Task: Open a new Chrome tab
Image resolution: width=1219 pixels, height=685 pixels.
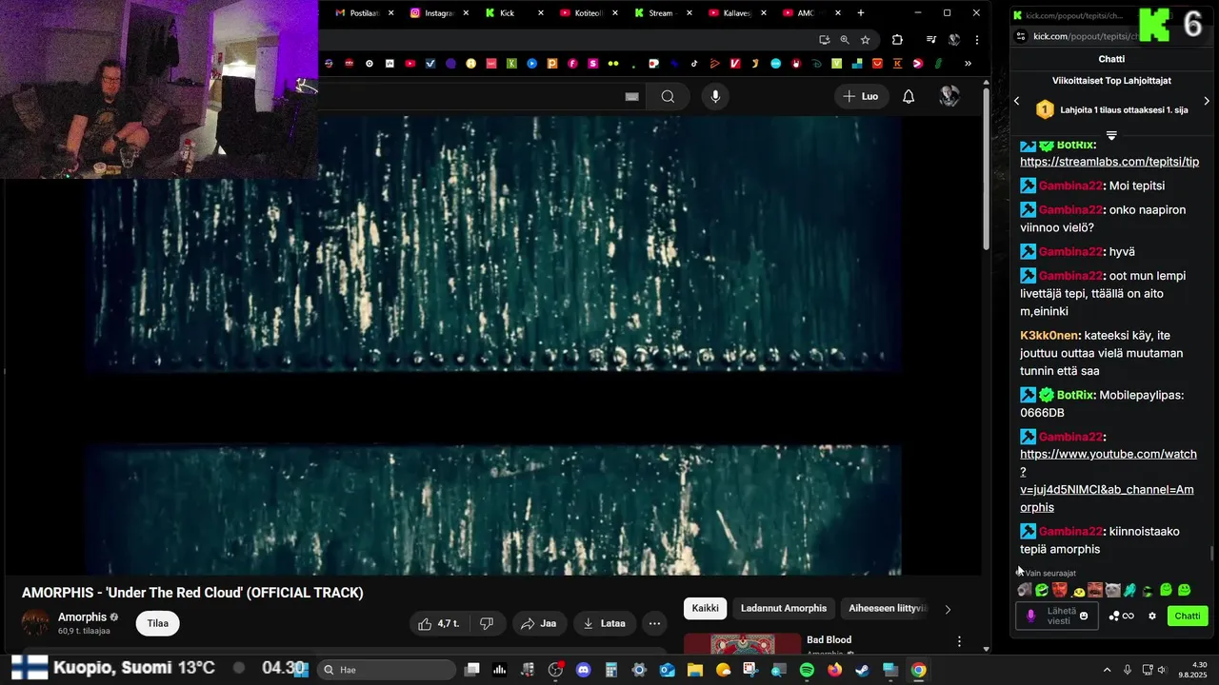Action: coord(861,13)
